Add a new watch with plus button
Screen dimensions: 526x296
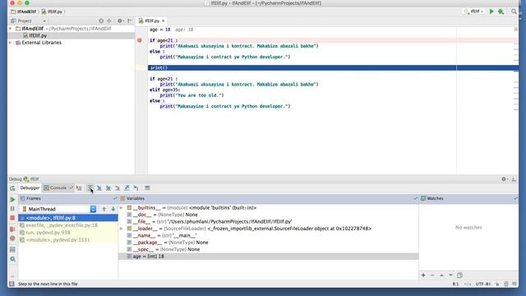click(423, 275)
